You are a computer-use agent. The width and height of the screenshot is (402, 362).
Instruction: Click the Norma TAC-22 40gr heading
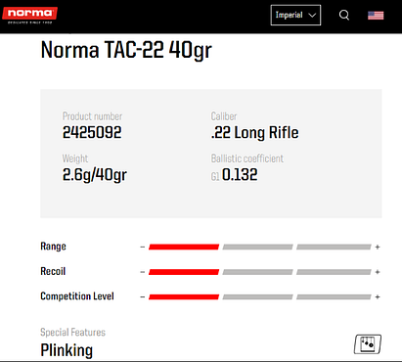click(x=126, y=50)
